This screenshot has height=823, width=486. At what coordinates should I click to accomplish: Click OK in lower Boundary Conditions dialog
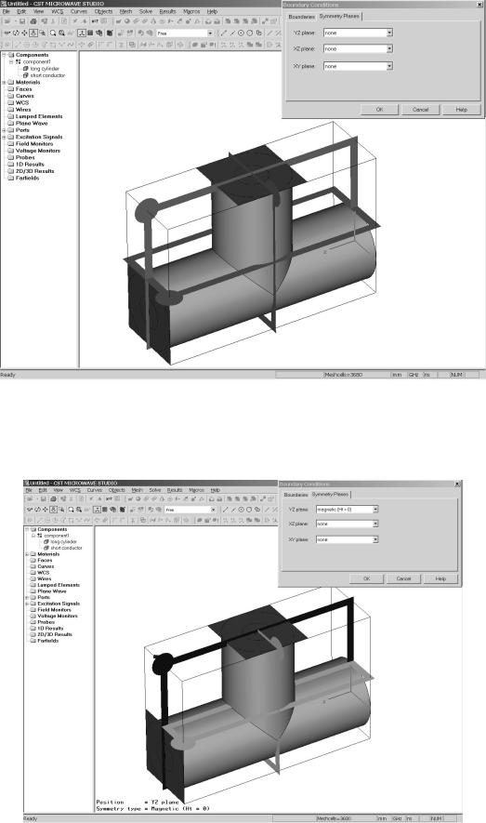(x=366, y=578)
